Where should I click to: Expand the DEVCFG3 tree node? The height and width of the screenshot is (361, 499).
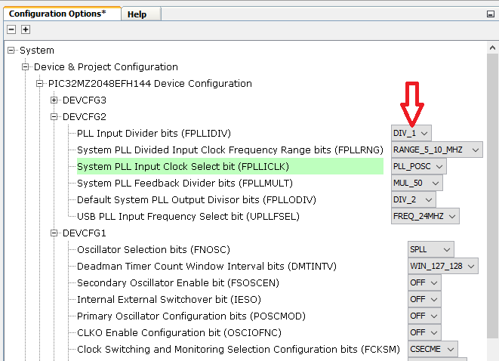click(54, 100)
